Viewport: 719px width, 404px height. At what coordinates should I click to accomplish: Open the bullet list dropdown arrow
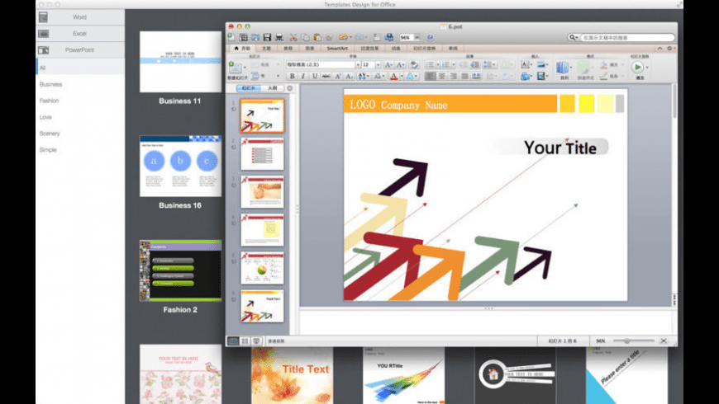click(x=437, y=65)
